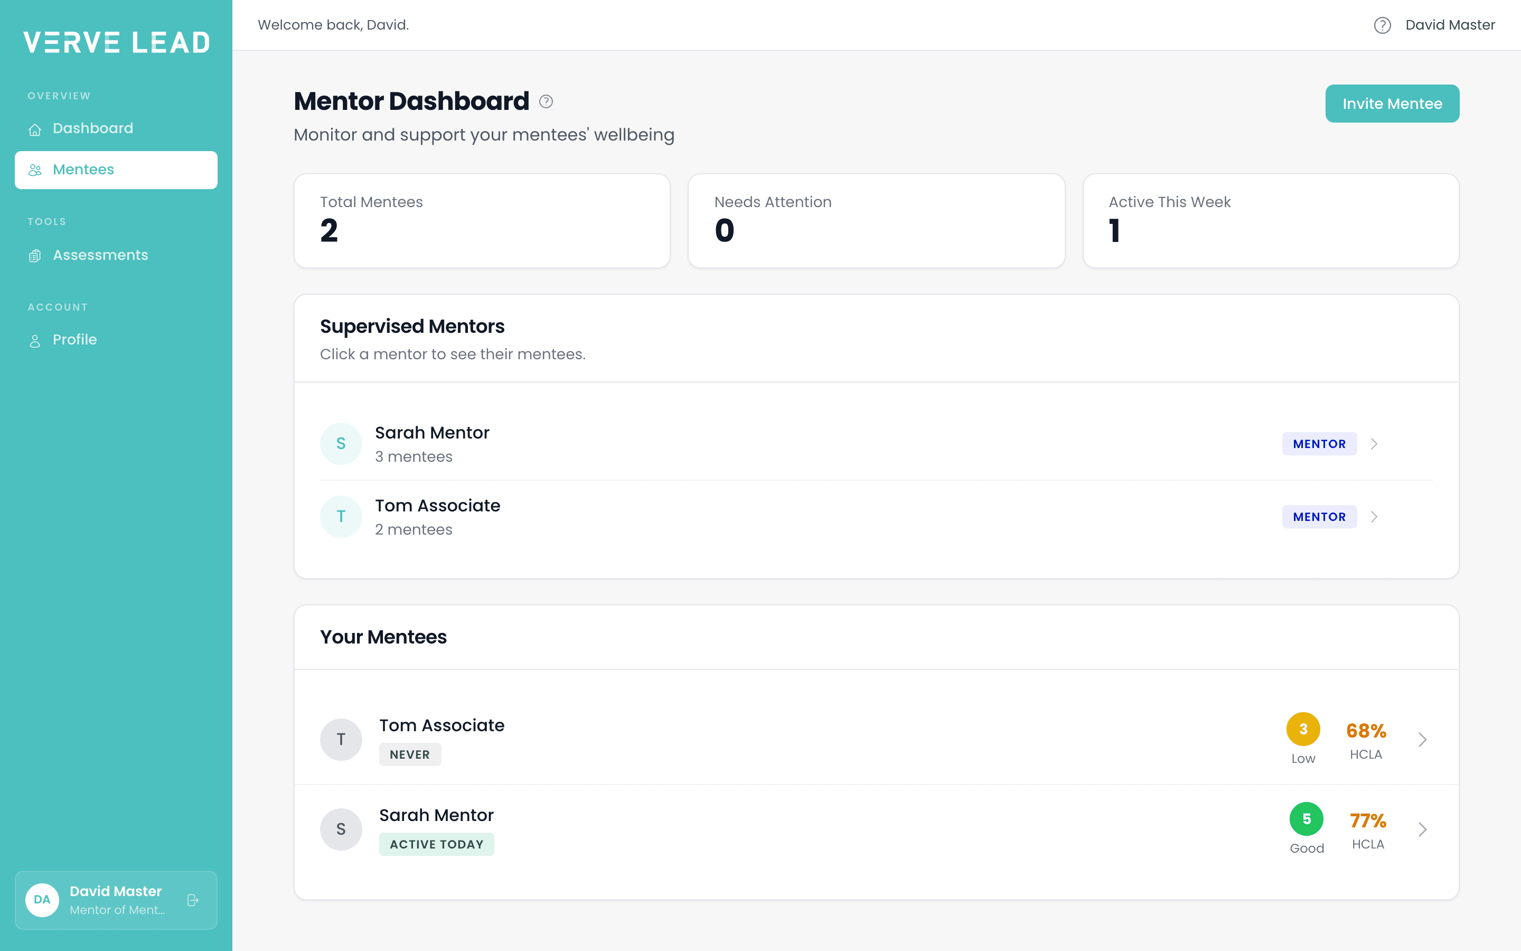Screen dimensions: 1521x951
Task: Click the Active This Week card
Action: (x=1271, y=221)
